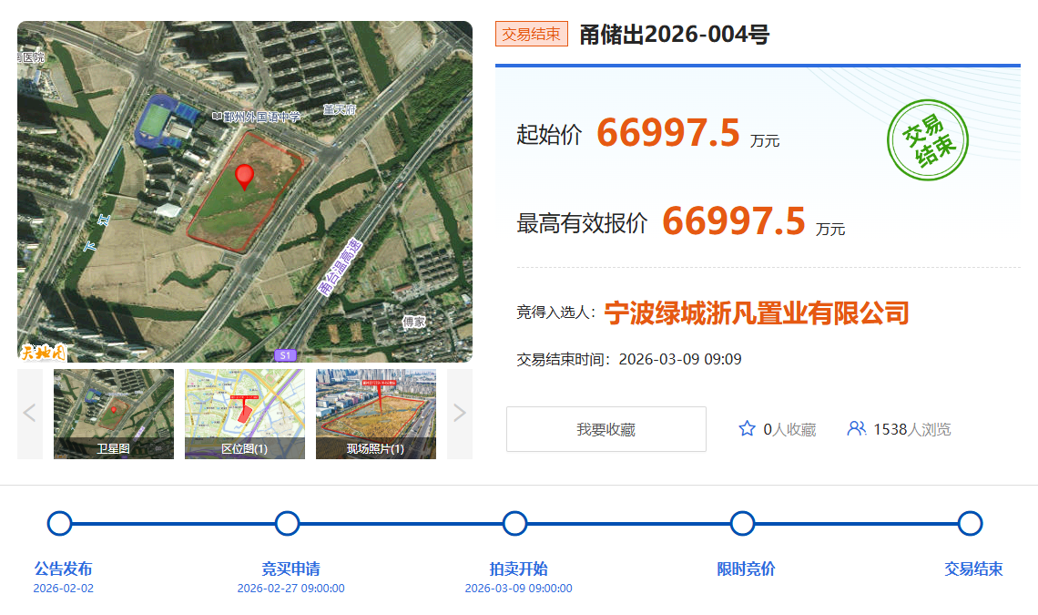Screen dimensions: 1038x615
Task: Click the viewers people icon
Action: (x=857, y=429)
